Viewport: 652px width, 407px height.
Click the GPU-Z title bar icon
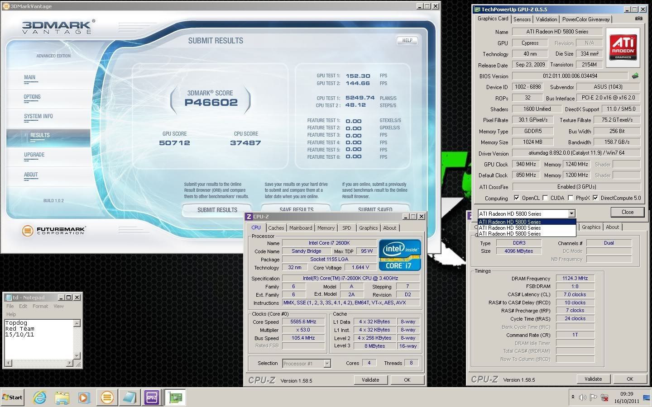(x=477, y=9)
